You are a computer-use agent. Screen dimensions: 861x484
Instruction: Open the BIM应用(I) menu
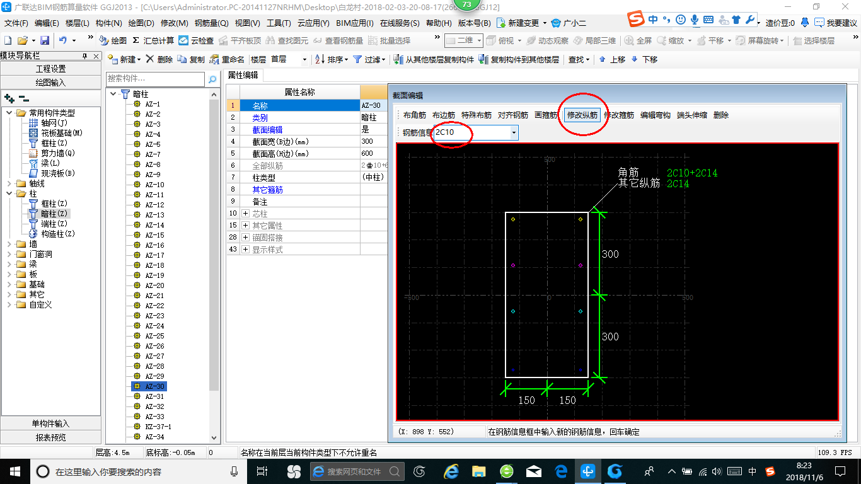(x=354, y=23)
